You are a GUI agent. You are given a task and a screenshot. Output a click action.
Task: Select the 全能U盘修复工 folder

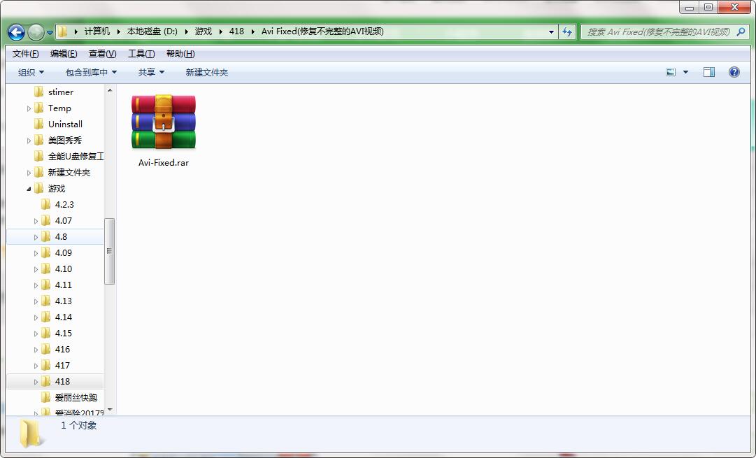coord(76,156)
